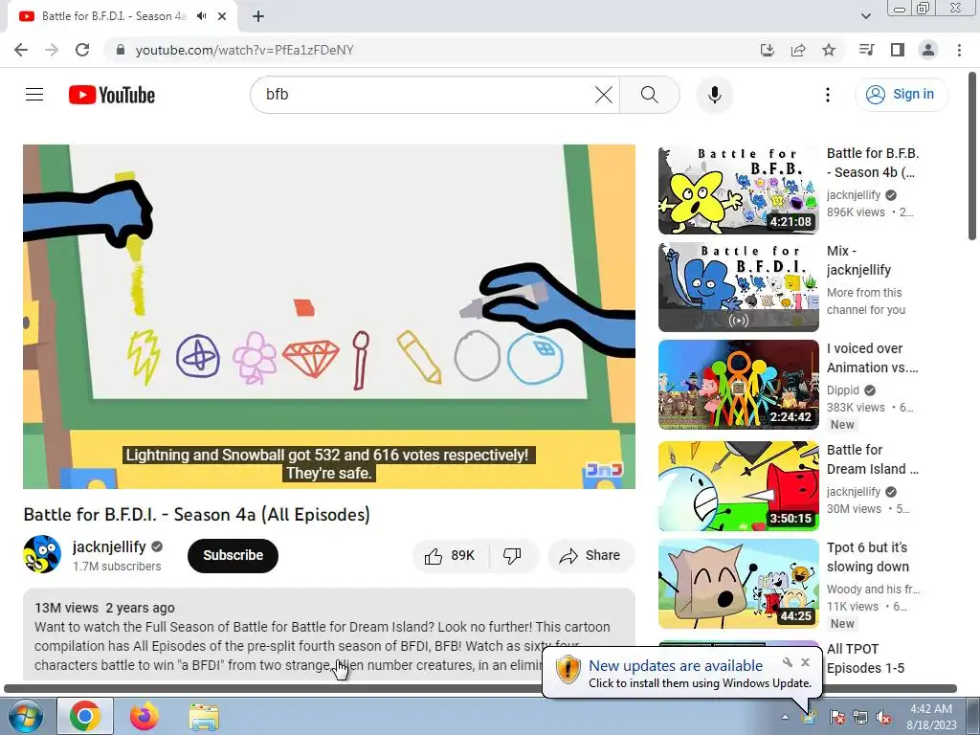Image resolution: width=980 pixels, height=735 pixels.
Task: Open YouTube settings three-dot menu
Action: (828, 95)
